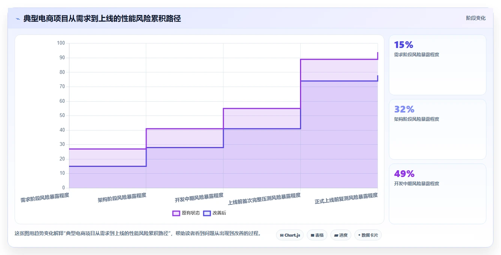This screenshot has height=255, width=501.
Task: Click the chart description text below the chart
Action: 138,234
